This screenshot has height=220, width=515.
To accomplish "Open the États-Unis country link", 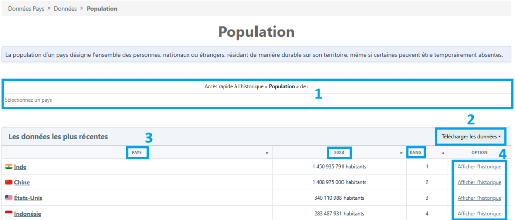I will tap(28, 198).
